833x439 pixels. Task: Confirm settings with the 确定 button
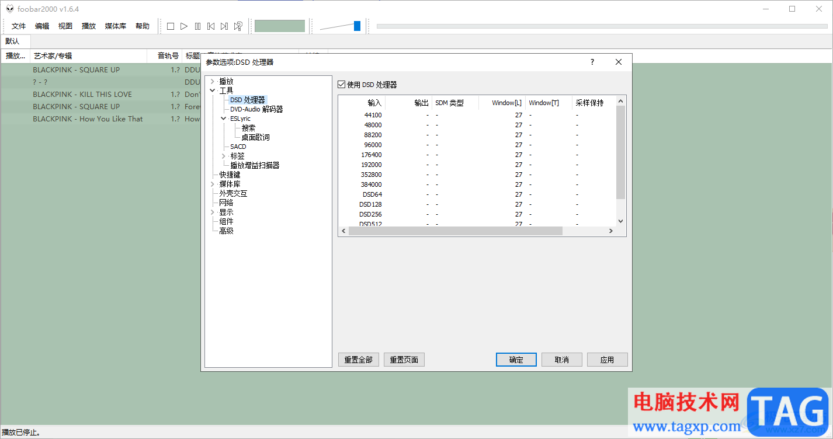(x=516, y=360)
